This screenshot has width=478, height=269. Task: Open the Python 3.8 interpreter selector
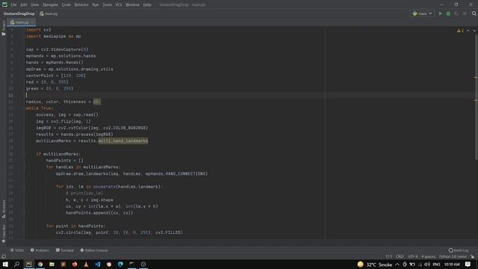[453, 256]
